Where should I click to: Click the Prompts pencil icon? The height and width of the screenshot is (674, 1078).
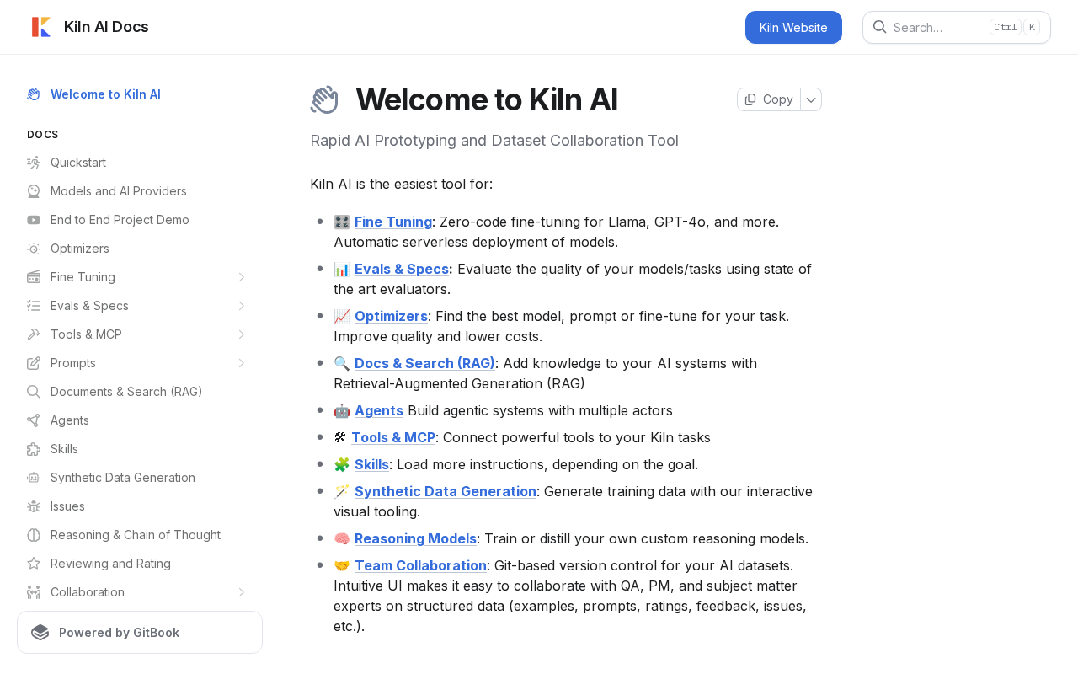[34, 363]
